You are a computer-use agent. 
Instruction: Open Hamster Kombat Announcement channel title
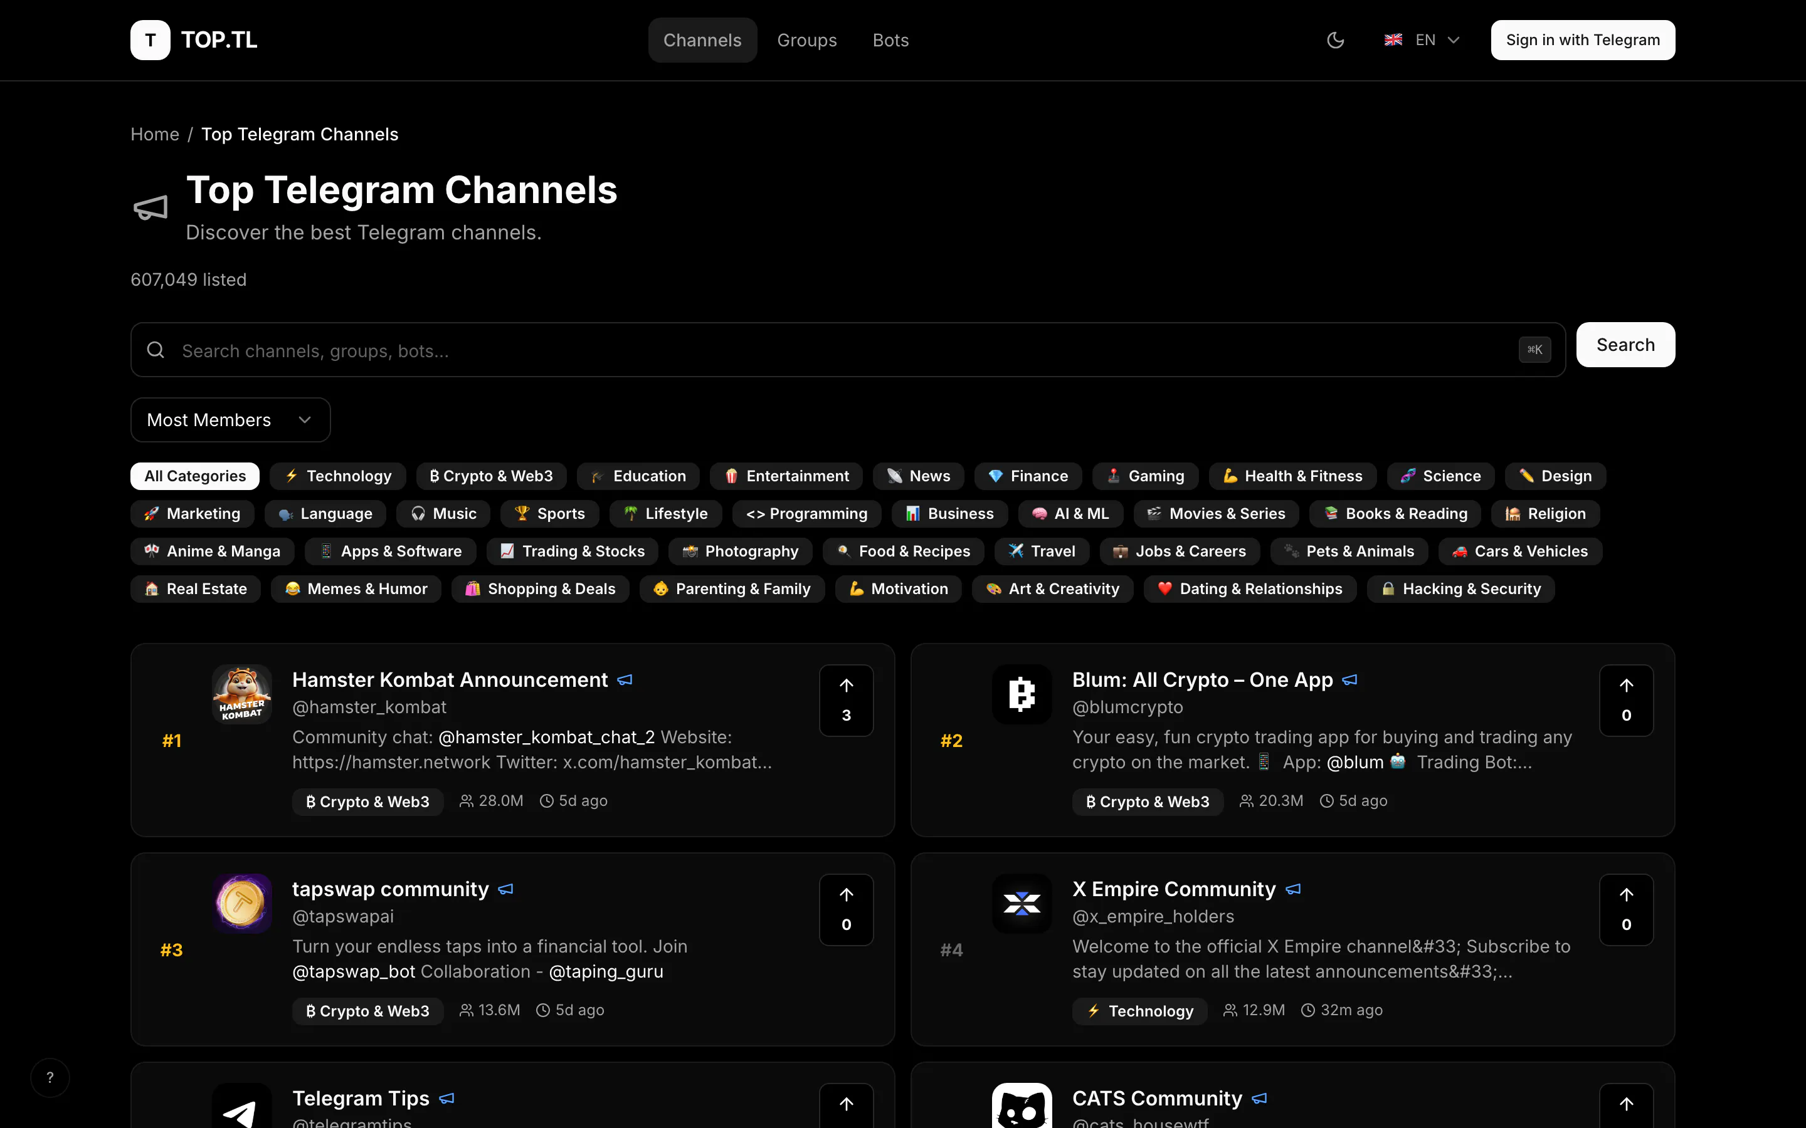pyautogui.click(x=450, y=680)
